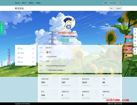The image size is (137, 105).
Task: Open the 收藏的文章 4 stat card
Action: [x=70, y=95]
